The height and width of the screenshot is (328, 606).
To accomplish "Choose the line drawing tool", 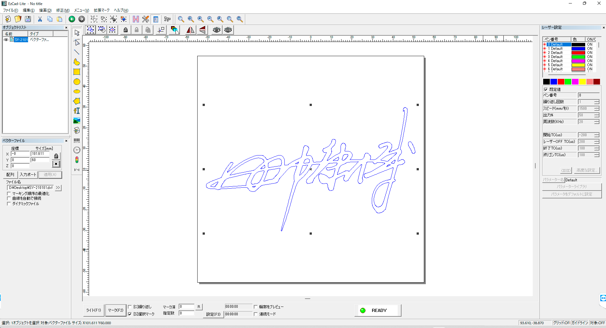I will (x=77, y=52).
